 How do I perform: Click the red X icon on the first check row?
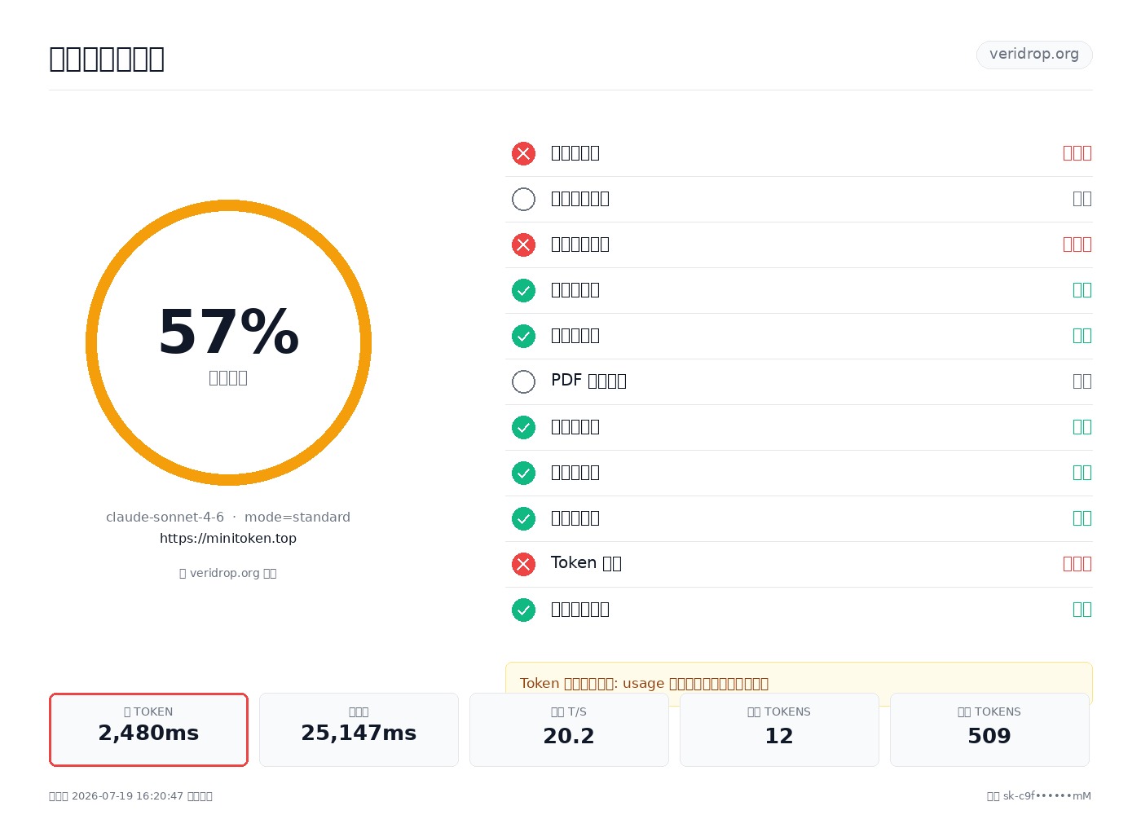[523, 153]
